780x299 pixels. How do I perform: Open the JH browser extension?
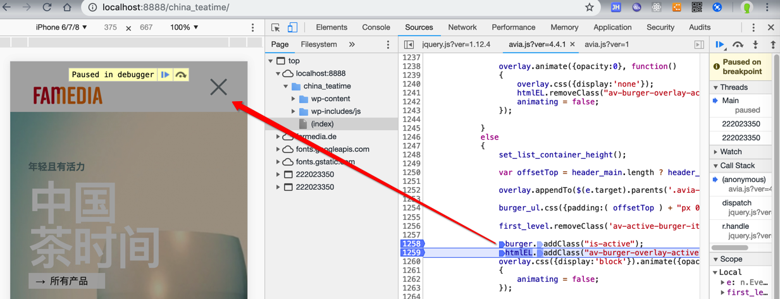tap(616, 8)
